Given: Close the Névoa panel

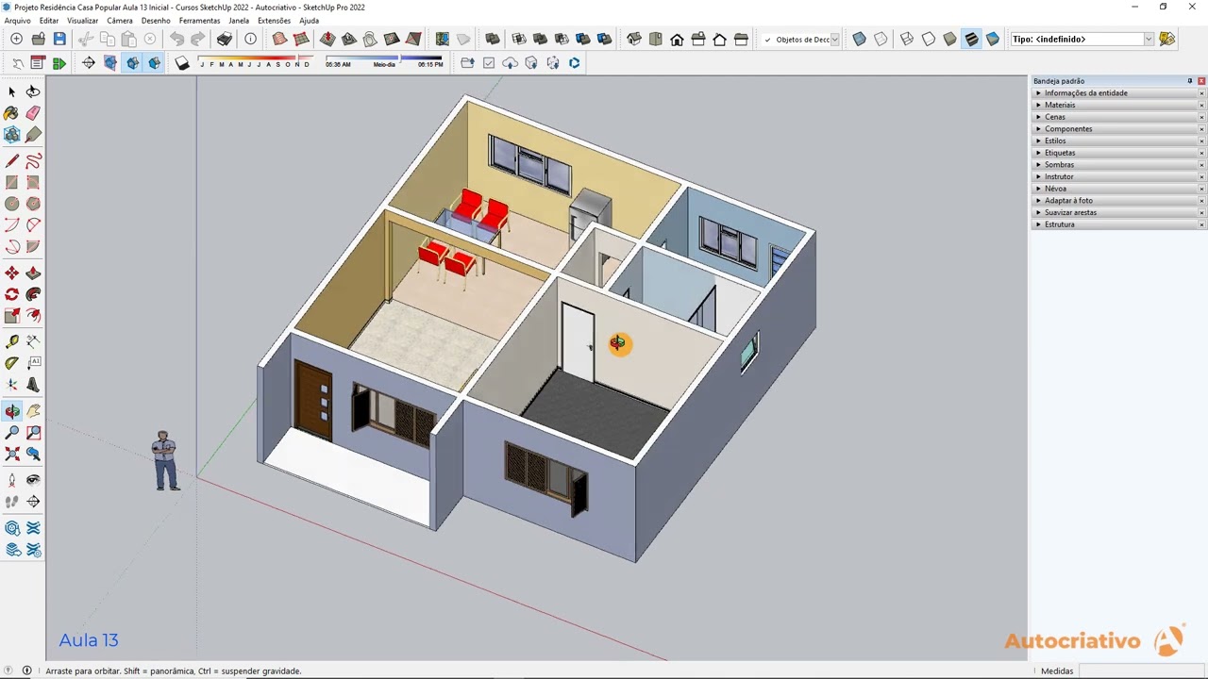Looking at the screenshot, I should (1201, 189).
